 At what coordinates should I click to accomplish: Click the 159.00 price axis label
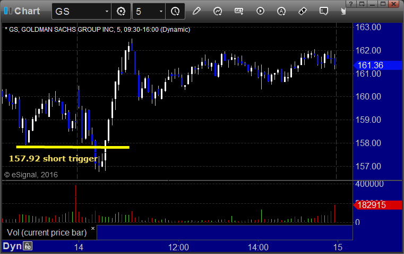tap(368, 120)
